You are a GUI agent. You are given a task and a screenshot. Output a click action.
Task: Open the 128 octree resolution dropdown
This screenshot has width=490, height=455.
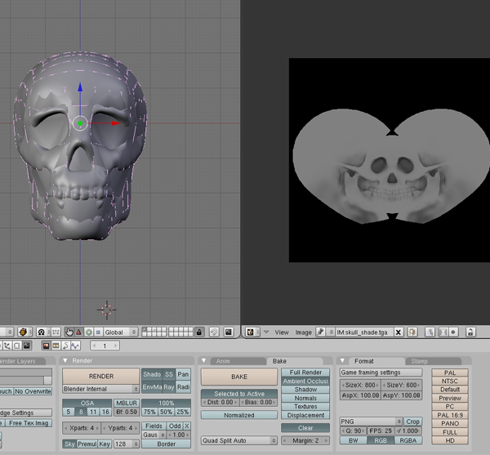pyautogui.click(x=127, y=444)
